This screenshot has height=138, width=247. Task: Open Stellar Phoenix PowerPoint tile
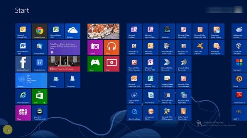tap(184, 113)
